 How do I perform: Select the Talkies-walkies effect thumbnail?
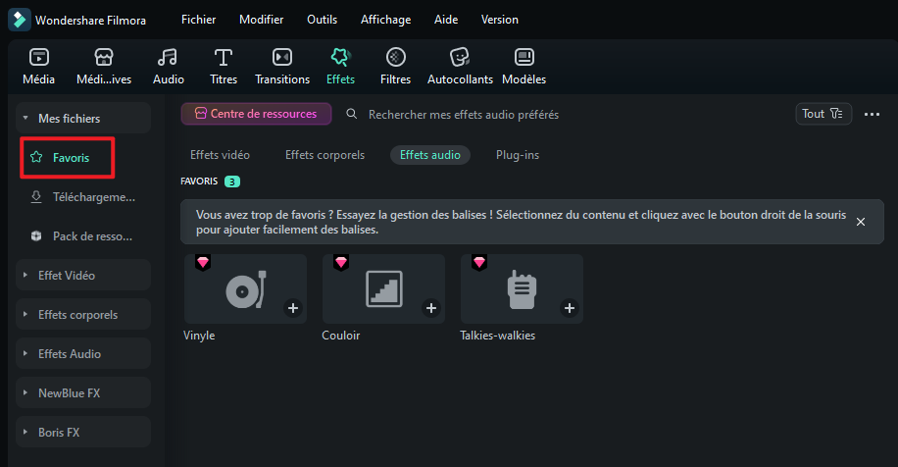(522, 288)
